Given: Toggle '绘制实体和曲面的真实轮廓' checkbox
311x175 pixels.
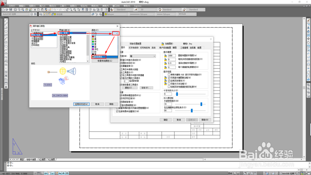Looking at the screenshot, I should [169, 87].
